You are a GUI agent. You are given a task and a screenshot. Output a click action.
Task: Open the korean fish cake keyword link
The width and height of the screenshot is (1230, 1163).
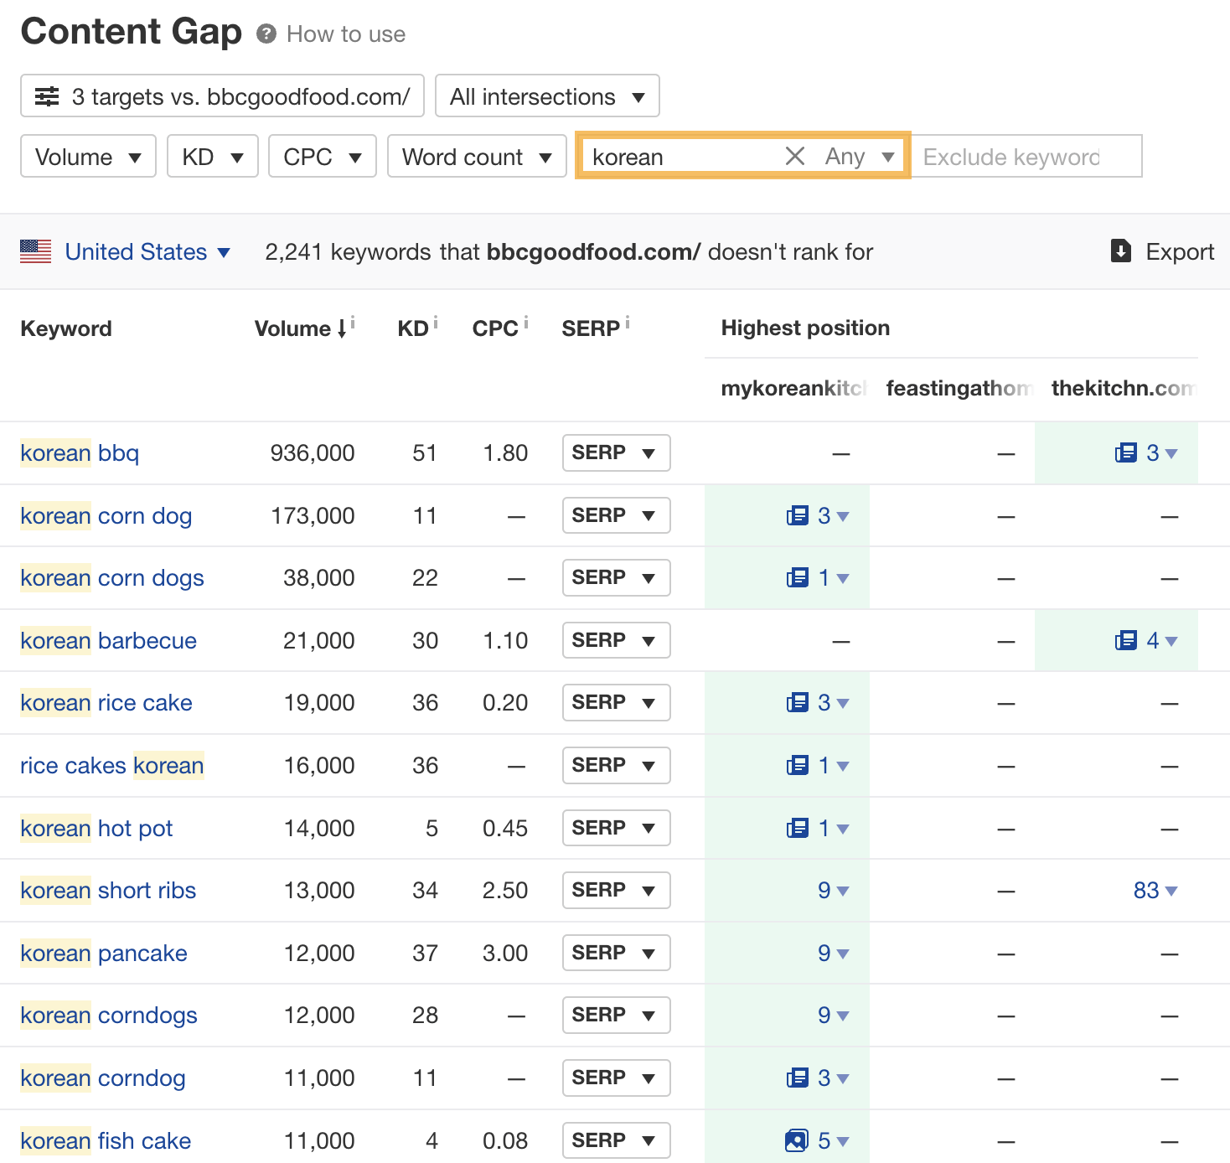106,1140
